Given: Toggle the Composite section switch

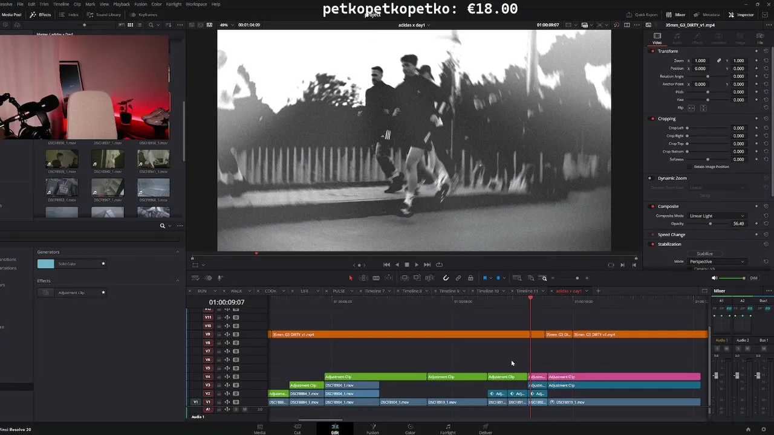Looking at the screenshot, I should 652,207.
